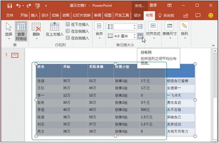
Task: Open the 文件 menu tab
Action: click(10, 15)
